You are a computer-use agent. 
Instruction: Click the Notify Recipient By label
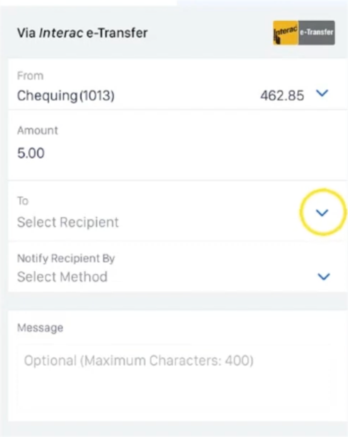66,258
